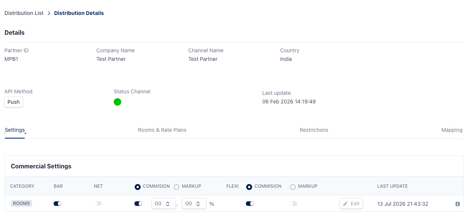This screenshot has height=221, width=471.
Task: Click the Push API method button
Action: pyautogui.click(x=14, y=102)
